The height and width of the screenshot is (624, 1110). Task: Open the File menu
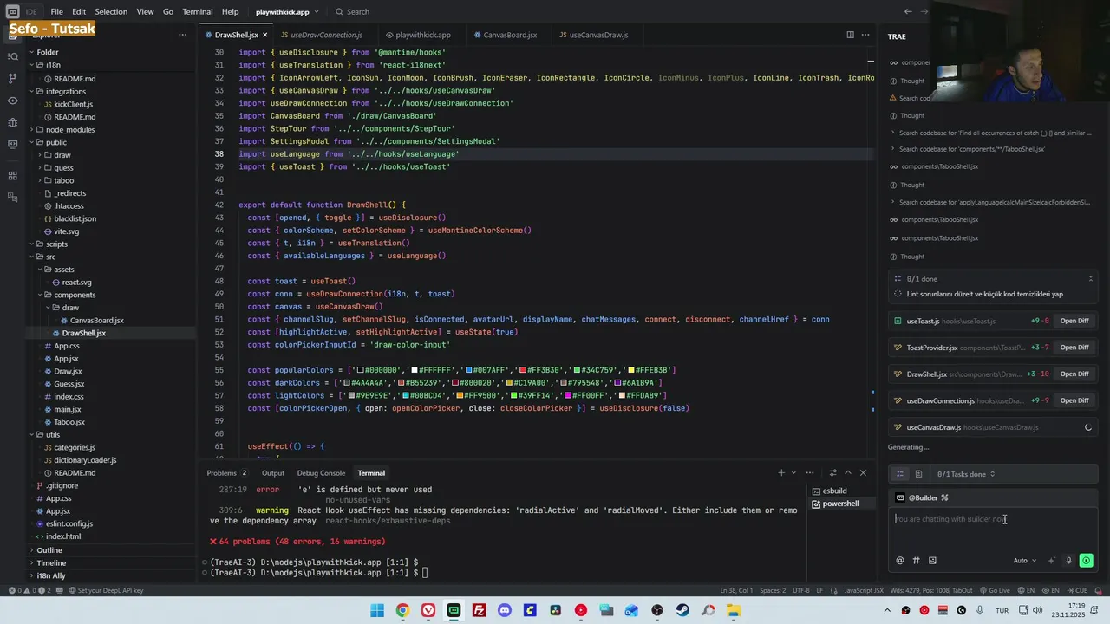56,11
